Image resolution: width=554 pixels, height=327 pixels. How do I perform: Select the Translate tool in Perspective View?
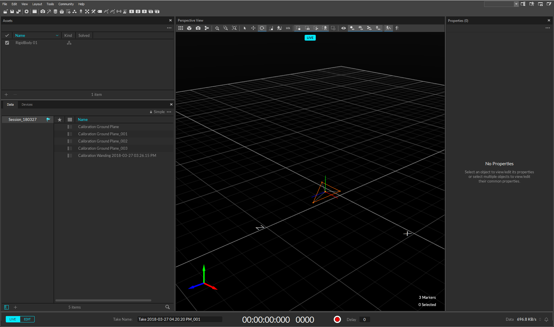[253, 28]
